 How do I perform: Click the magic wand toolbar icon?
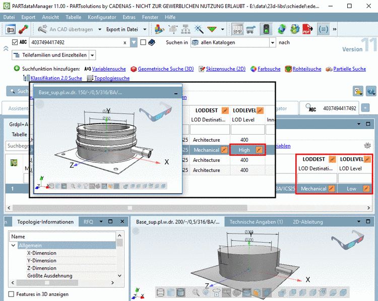[x=199, y=29]
